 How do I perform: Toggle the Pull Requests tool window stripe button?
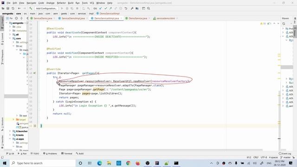(x=2, y=57)
